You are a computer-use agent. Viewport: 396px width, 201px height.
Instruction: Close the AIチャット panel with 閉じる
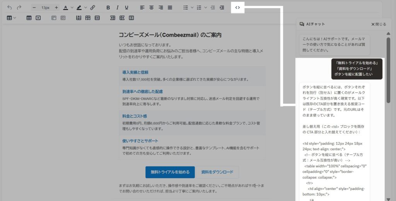pos(379,24)
